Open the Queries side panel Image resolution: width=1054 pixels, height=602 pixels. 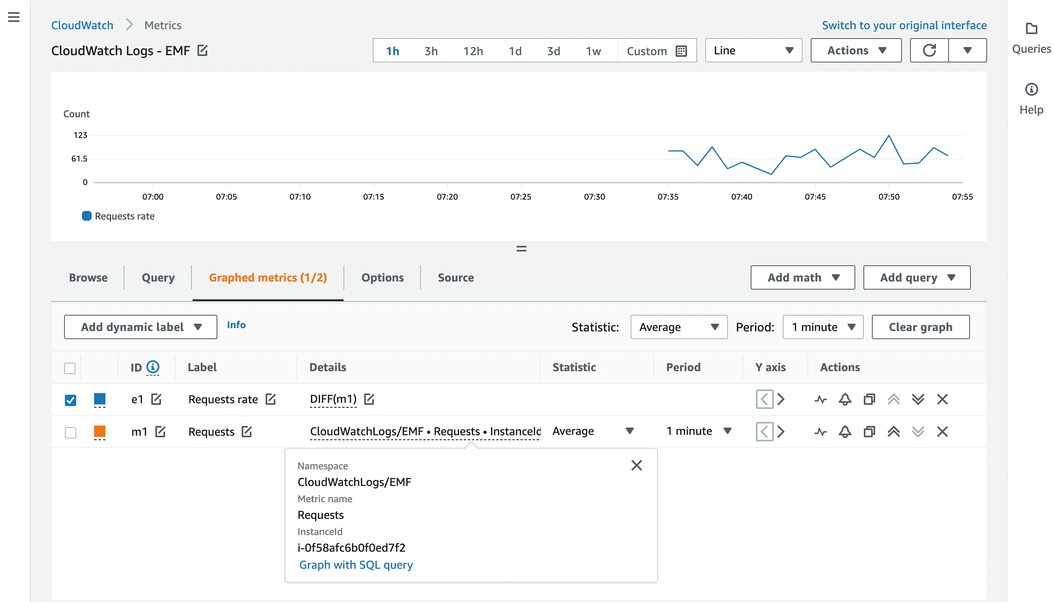1031,39
